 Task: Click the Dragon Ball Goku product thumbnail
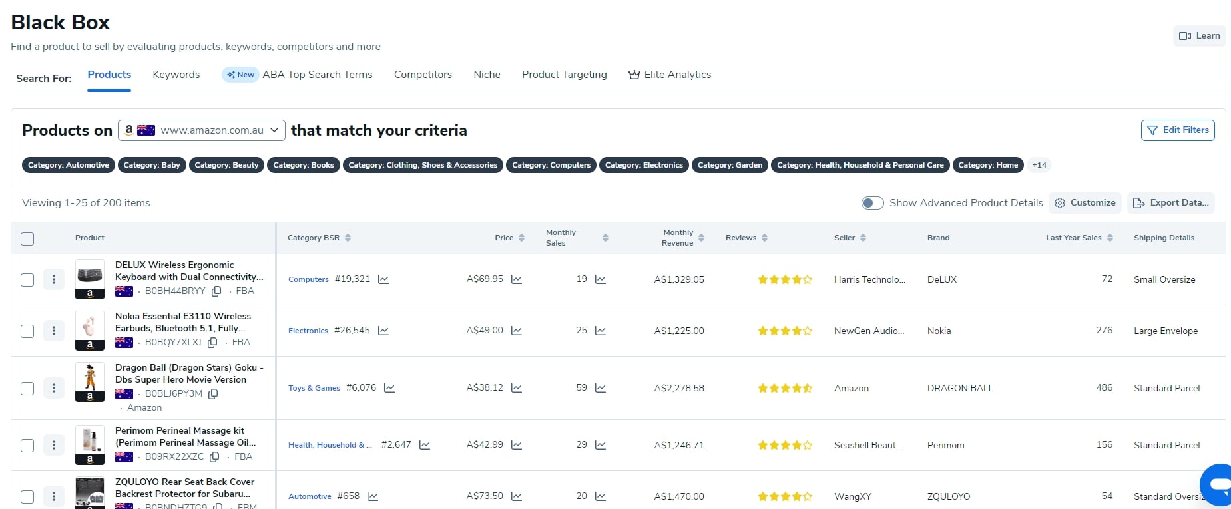click(90, 382)
